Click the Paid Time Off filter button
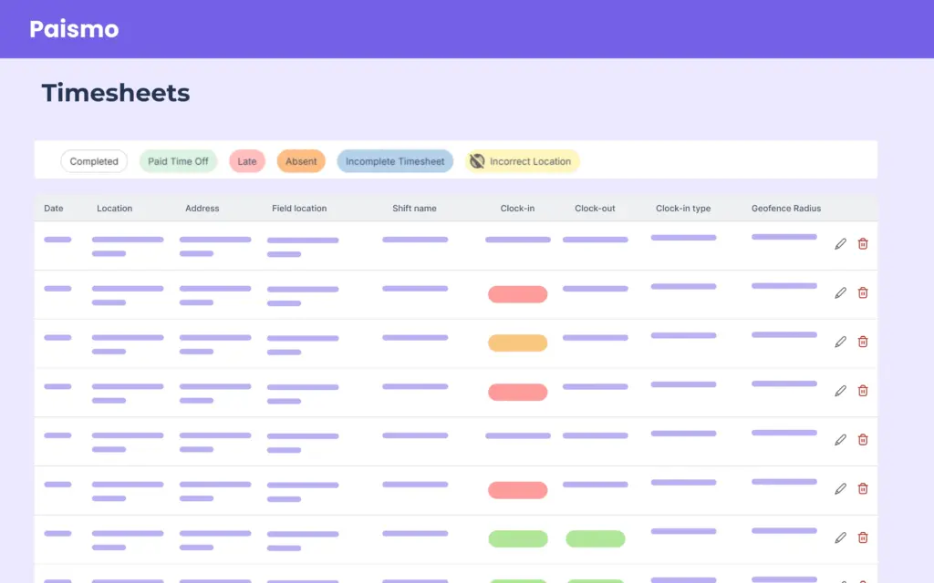Image resolution: width=934 pixels, height=583 pixels. 178,161
